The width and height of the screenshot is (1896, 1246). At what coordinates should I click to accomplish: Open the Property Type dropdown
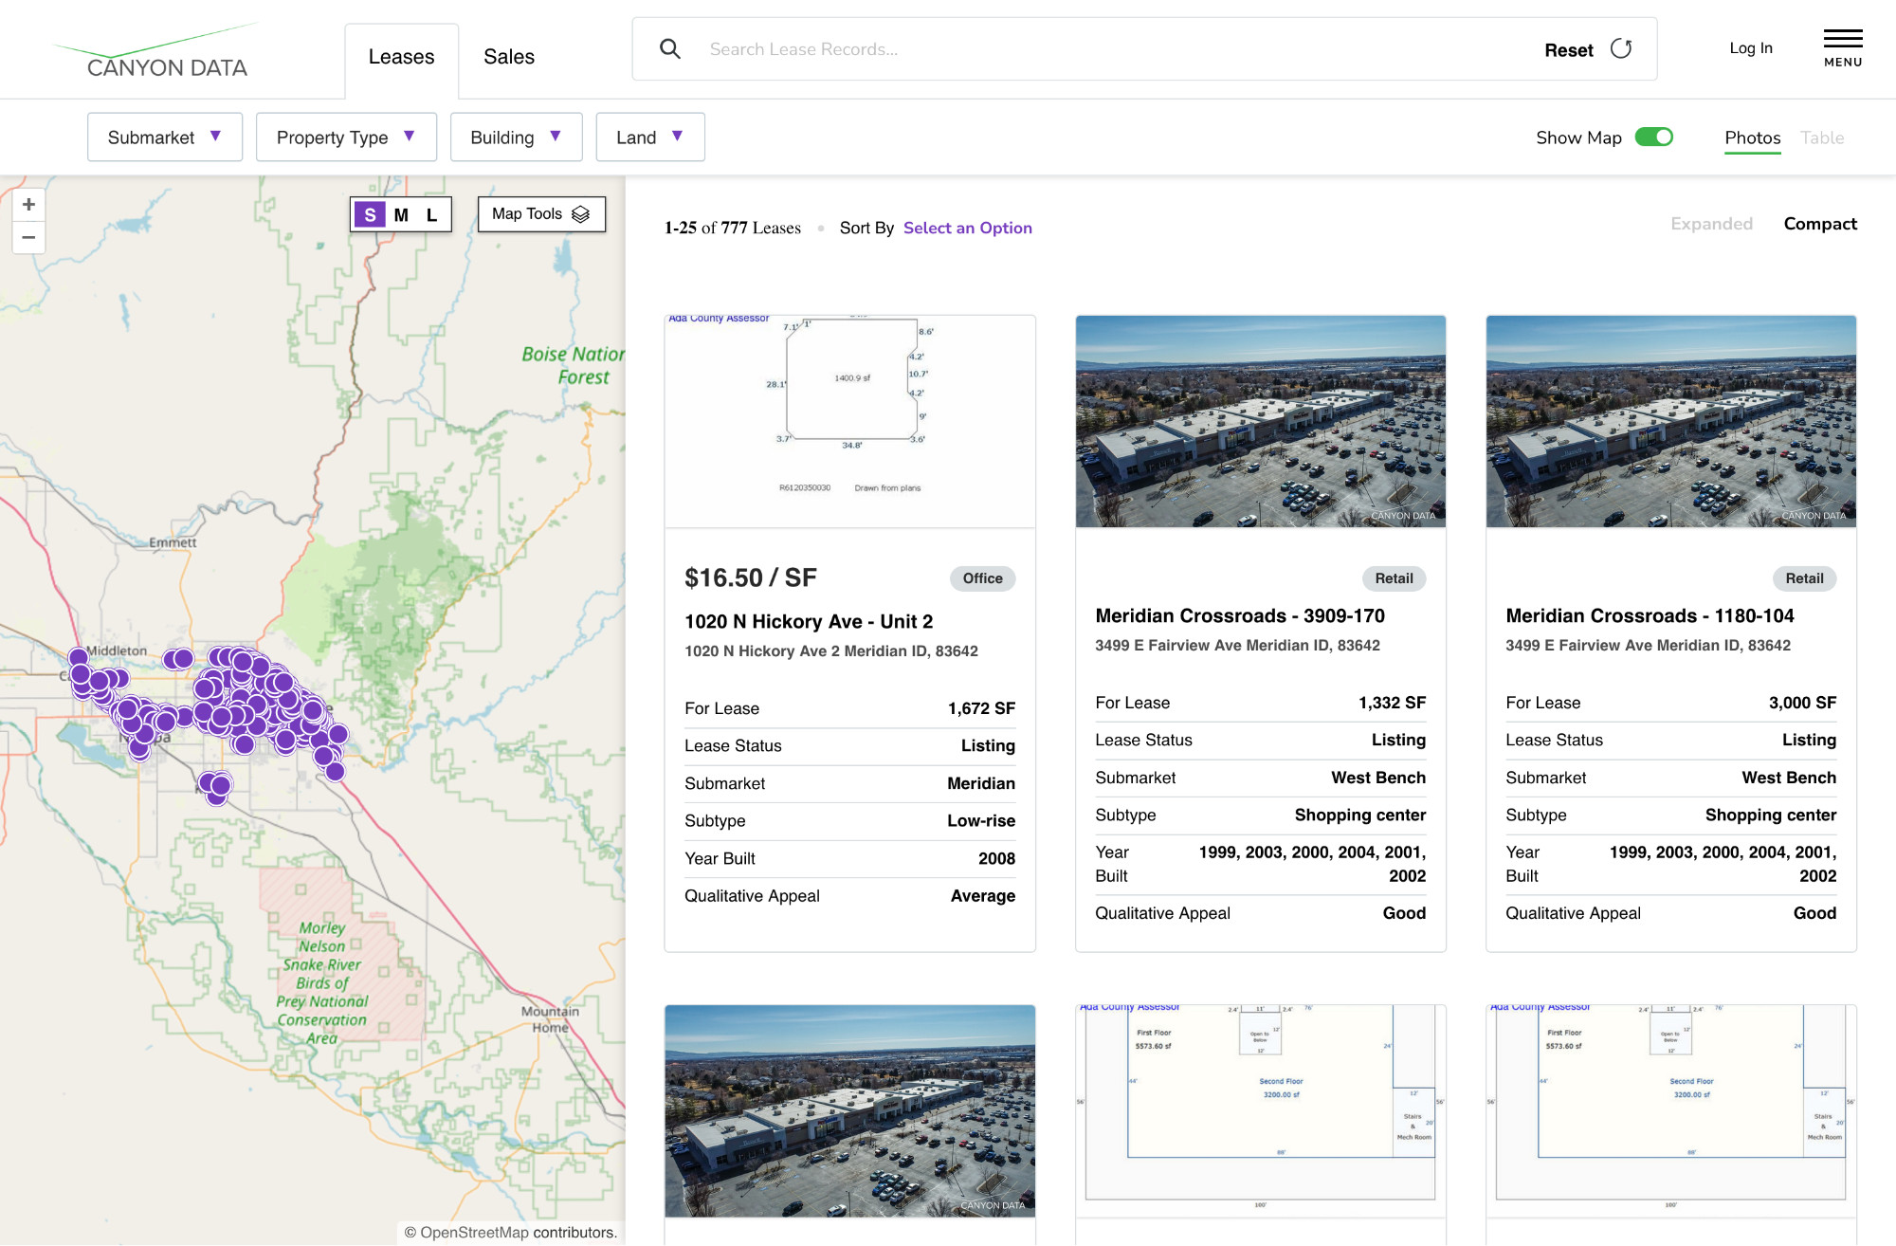346,137
